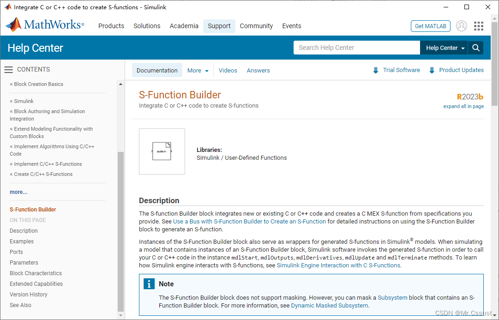Image resolution: width=499 pixels, height=320 pixels.
Task: Click the sidebar scrollbar down arrow
Action: tap(120, 315)
